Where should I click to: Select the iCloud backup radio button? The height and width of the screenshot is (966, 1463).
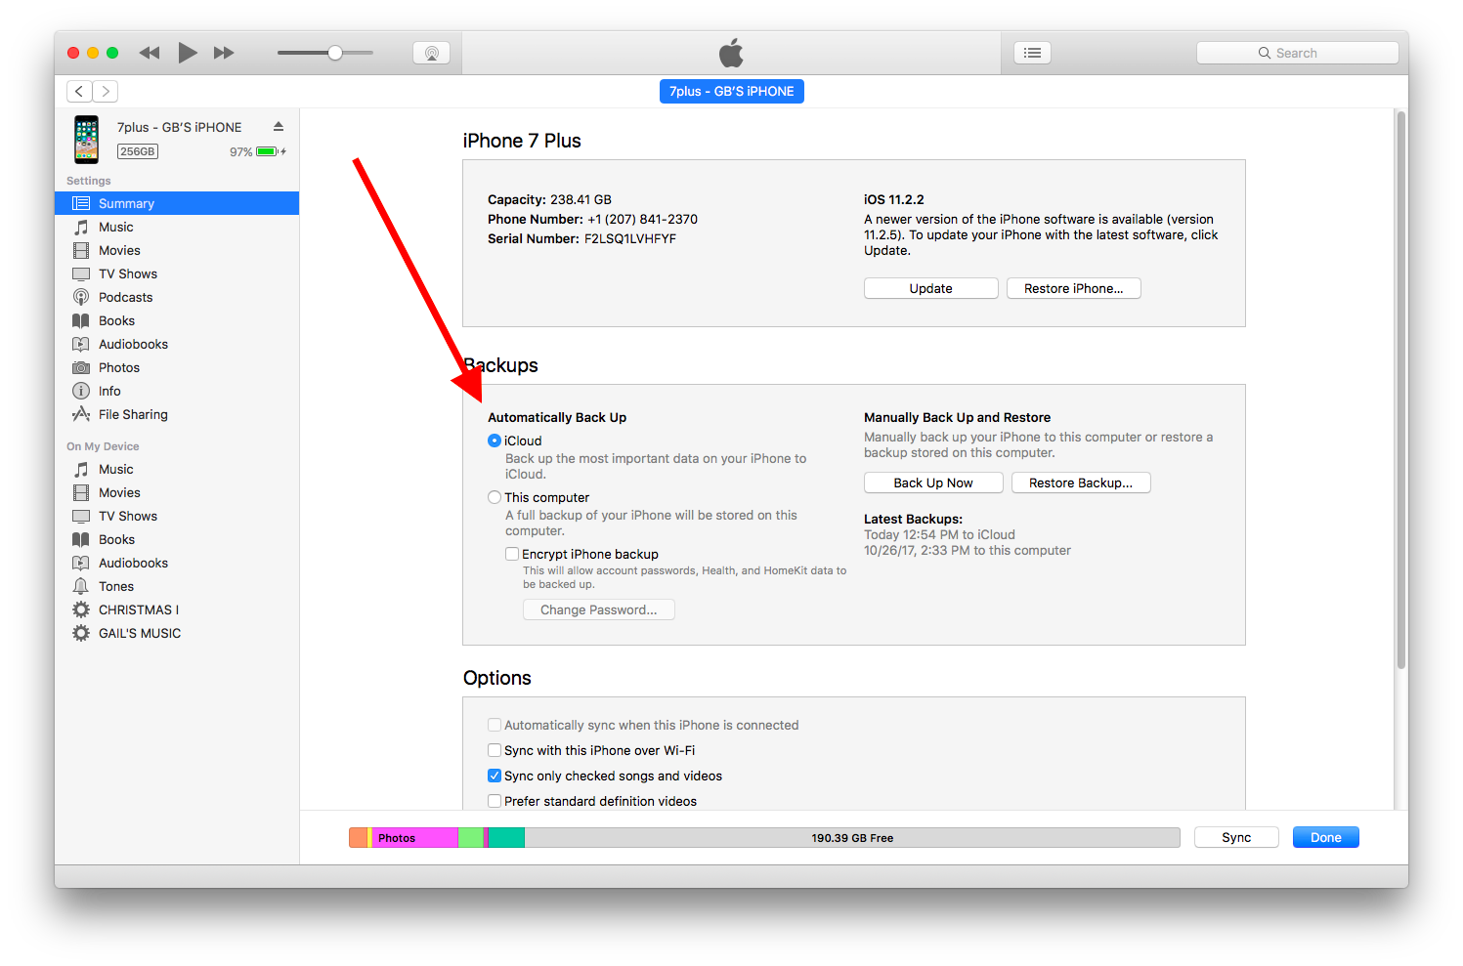pyautogui.click(x=495, y=441)
